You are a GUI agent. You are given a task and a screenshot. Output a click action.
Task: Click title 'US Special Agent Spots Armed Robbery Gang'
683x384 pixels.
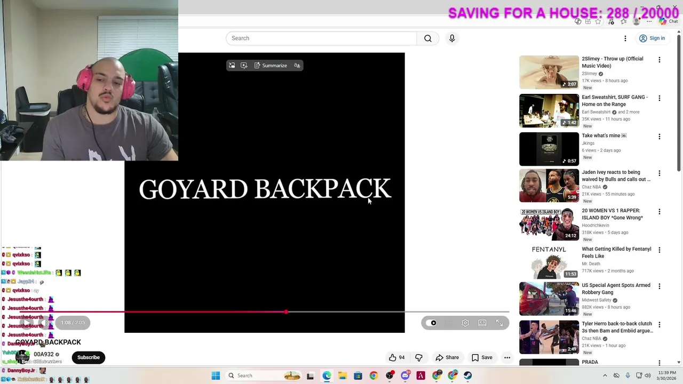(616, 289)
